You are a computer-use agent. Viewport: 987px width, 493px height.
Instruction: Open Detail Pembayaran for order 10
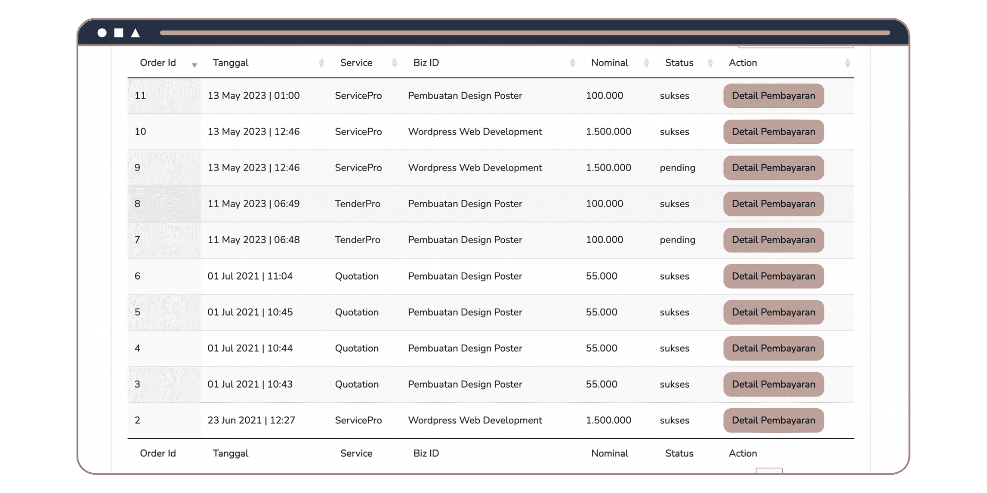(x=773, y=132)
